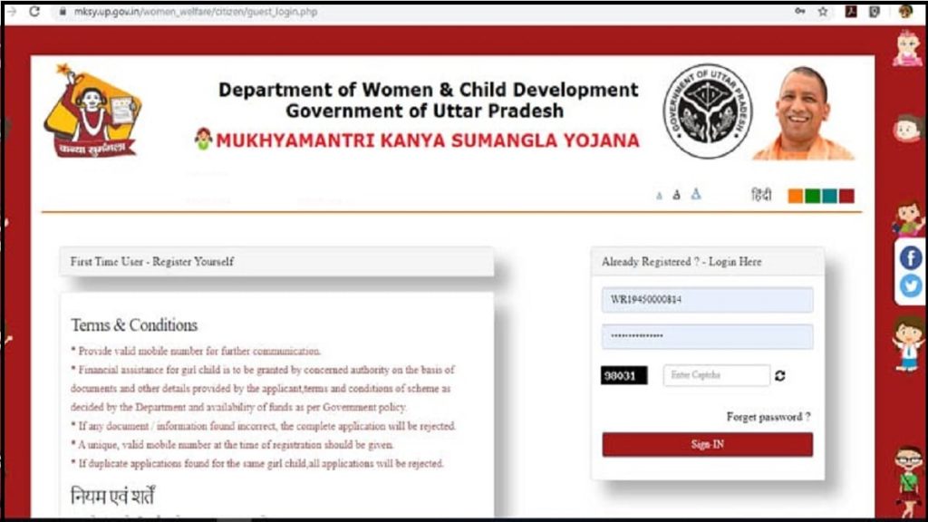Focus the password field
This screenshot has height=522, width=928.
click(707, 336)
